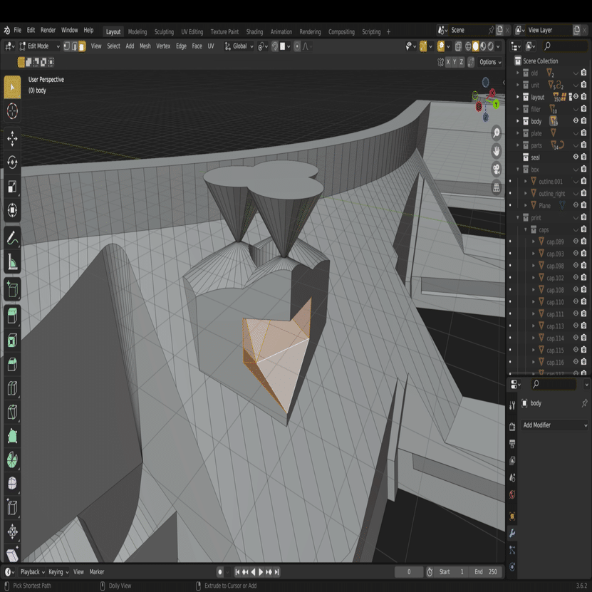The height and width of the screenshot is (592, 592).
Task: Activate the Extrude Region tool
Action: click(12, 316)
